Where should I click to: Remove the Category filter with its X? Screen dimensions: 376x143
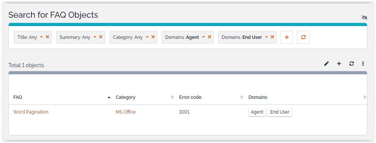153,37
